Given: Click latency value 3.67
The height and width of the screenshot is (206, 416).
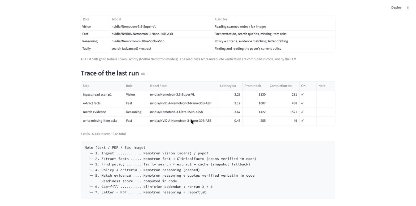Looking at the screenshot, I should click(230, 112).
